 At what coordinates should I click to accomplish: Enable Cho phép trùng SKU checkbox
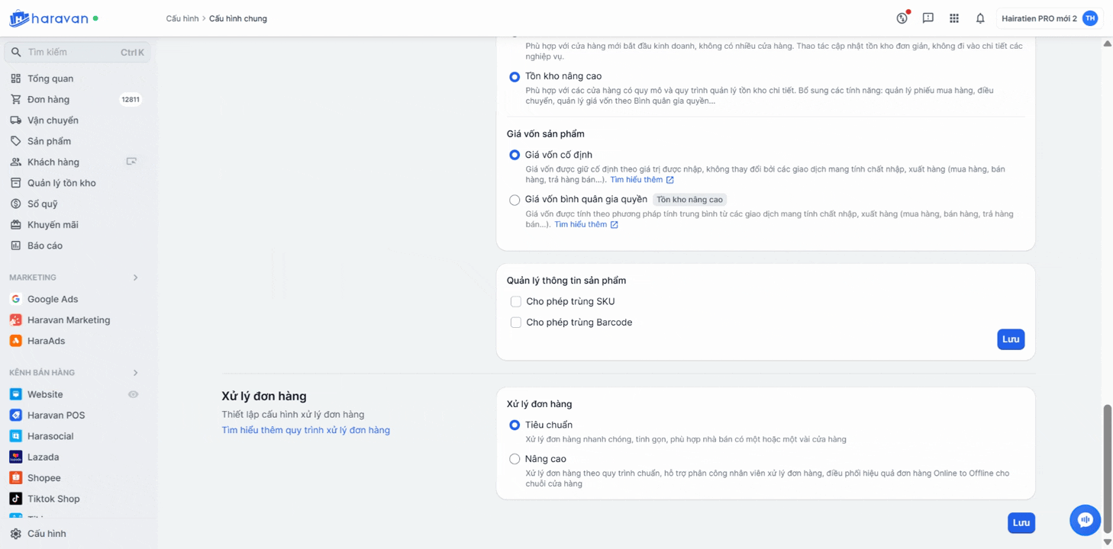point(516,302)
